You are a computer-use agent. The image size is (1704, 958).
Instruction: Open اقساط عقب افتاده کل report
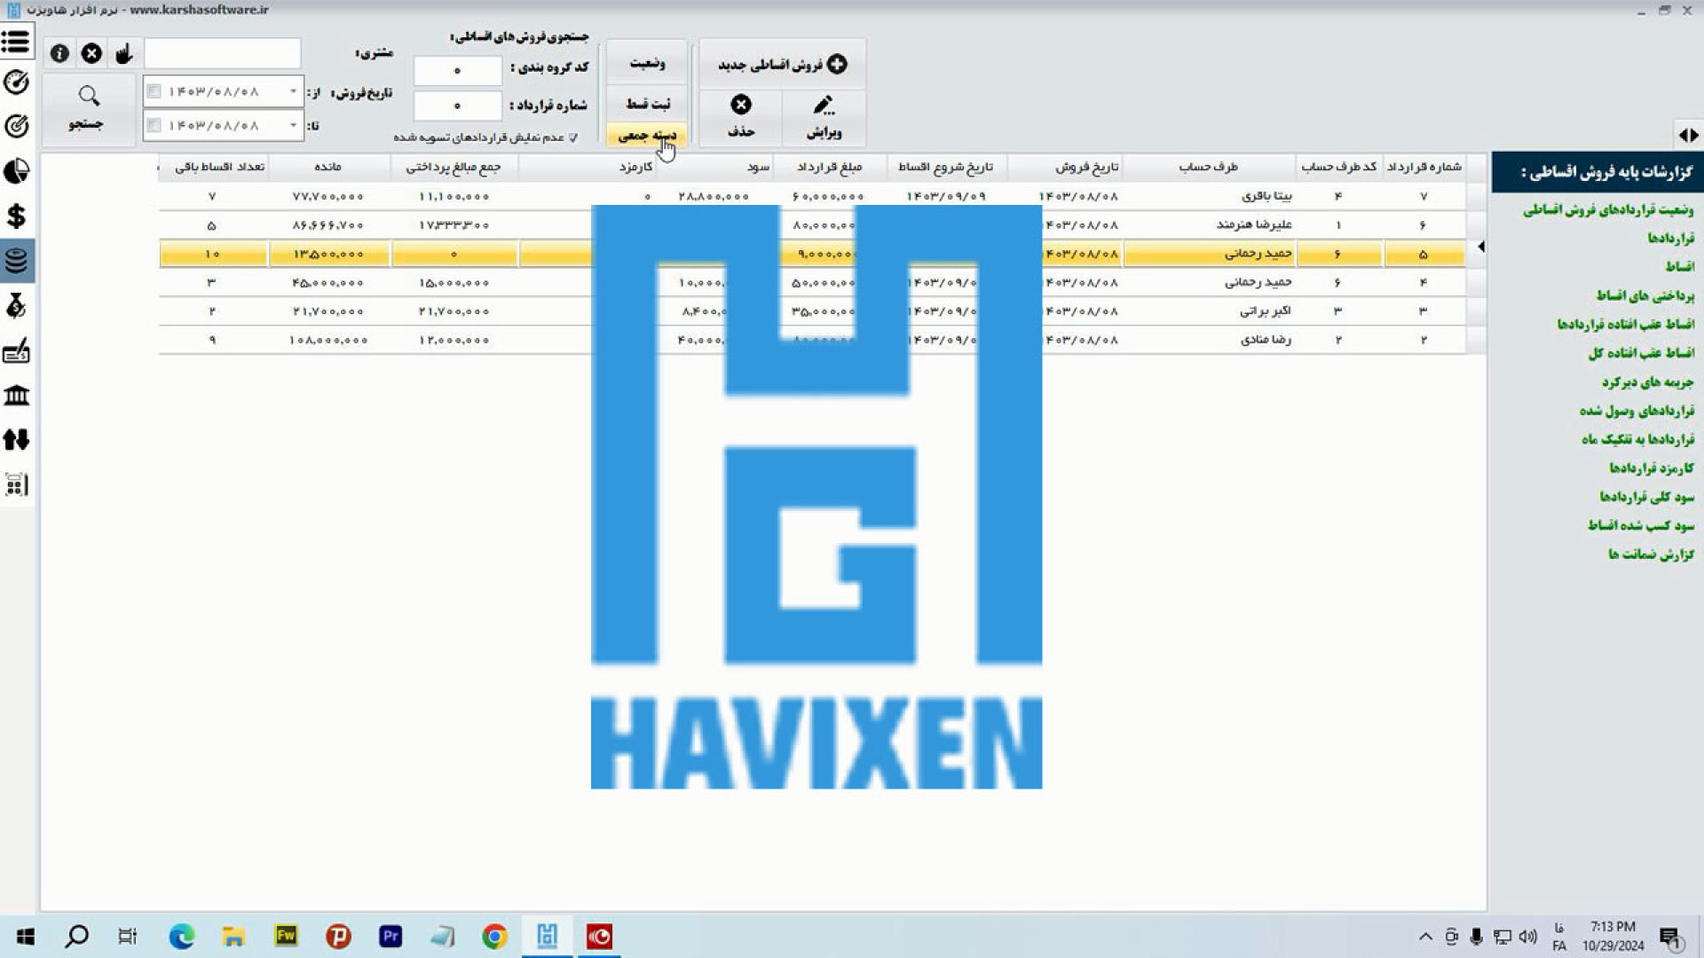pos(1641,352)
